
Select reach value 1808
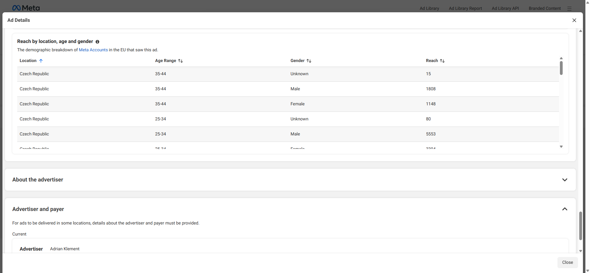click(x=431, y=89)
